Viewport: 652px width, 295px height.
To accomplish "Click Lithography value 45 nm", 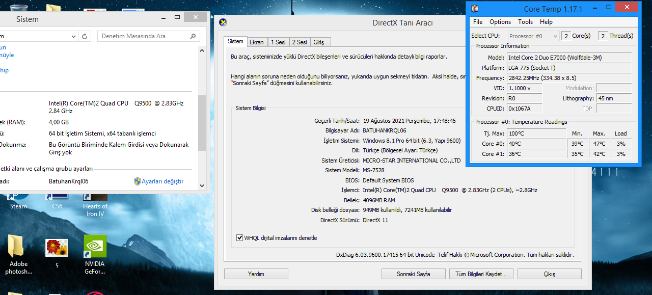I will (614, 98).
